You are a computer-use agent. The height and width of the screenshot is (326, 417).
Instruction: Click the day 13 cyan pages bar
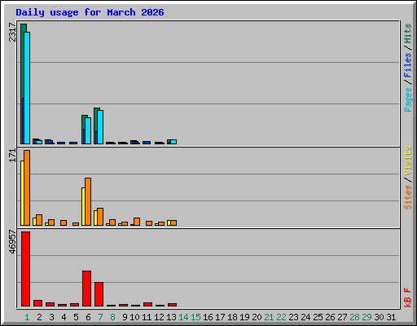click(x=173, y=142)
